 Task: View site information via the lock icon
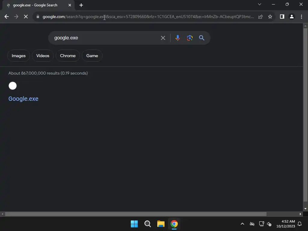point(38,17)
